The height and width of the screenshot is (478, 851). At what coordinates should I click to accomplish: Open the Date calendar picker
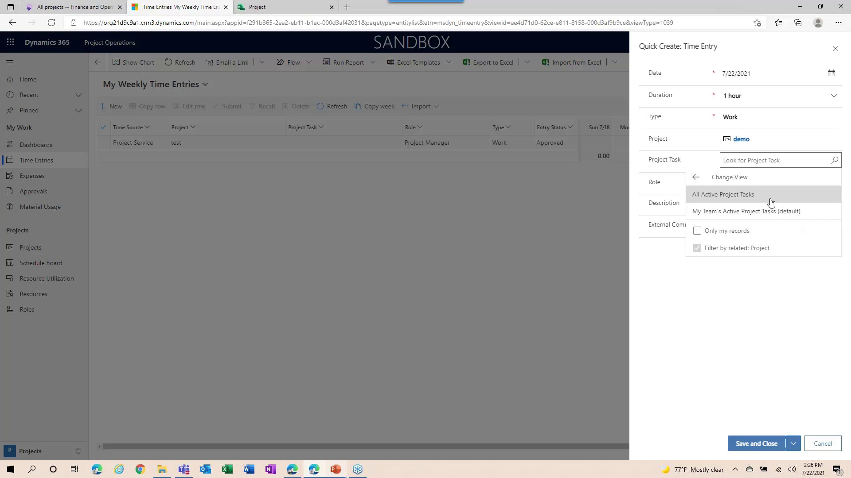click(x=831, y=73)
